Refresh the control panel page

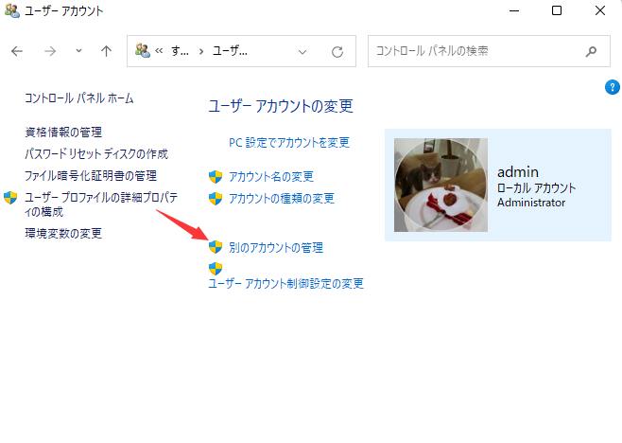pyautogui.click(x=337, y=52)
